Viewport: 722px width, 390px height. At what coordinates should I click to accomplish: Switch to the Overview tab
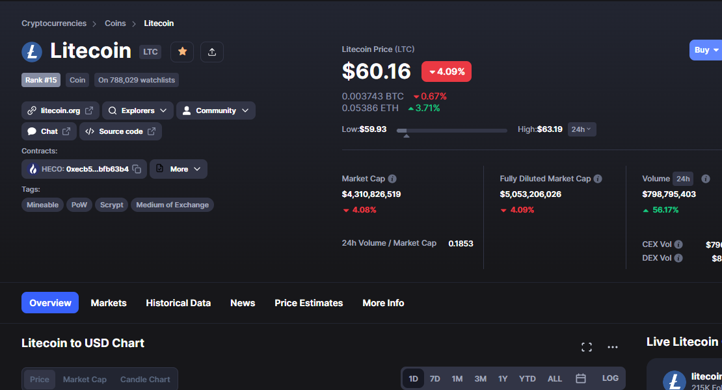50,303
